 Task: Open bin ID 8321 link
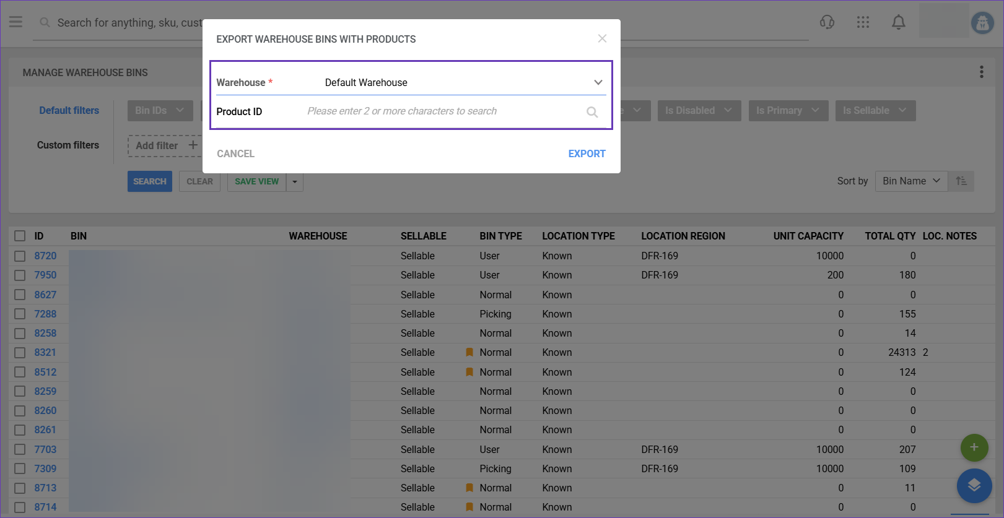(45, 352)
